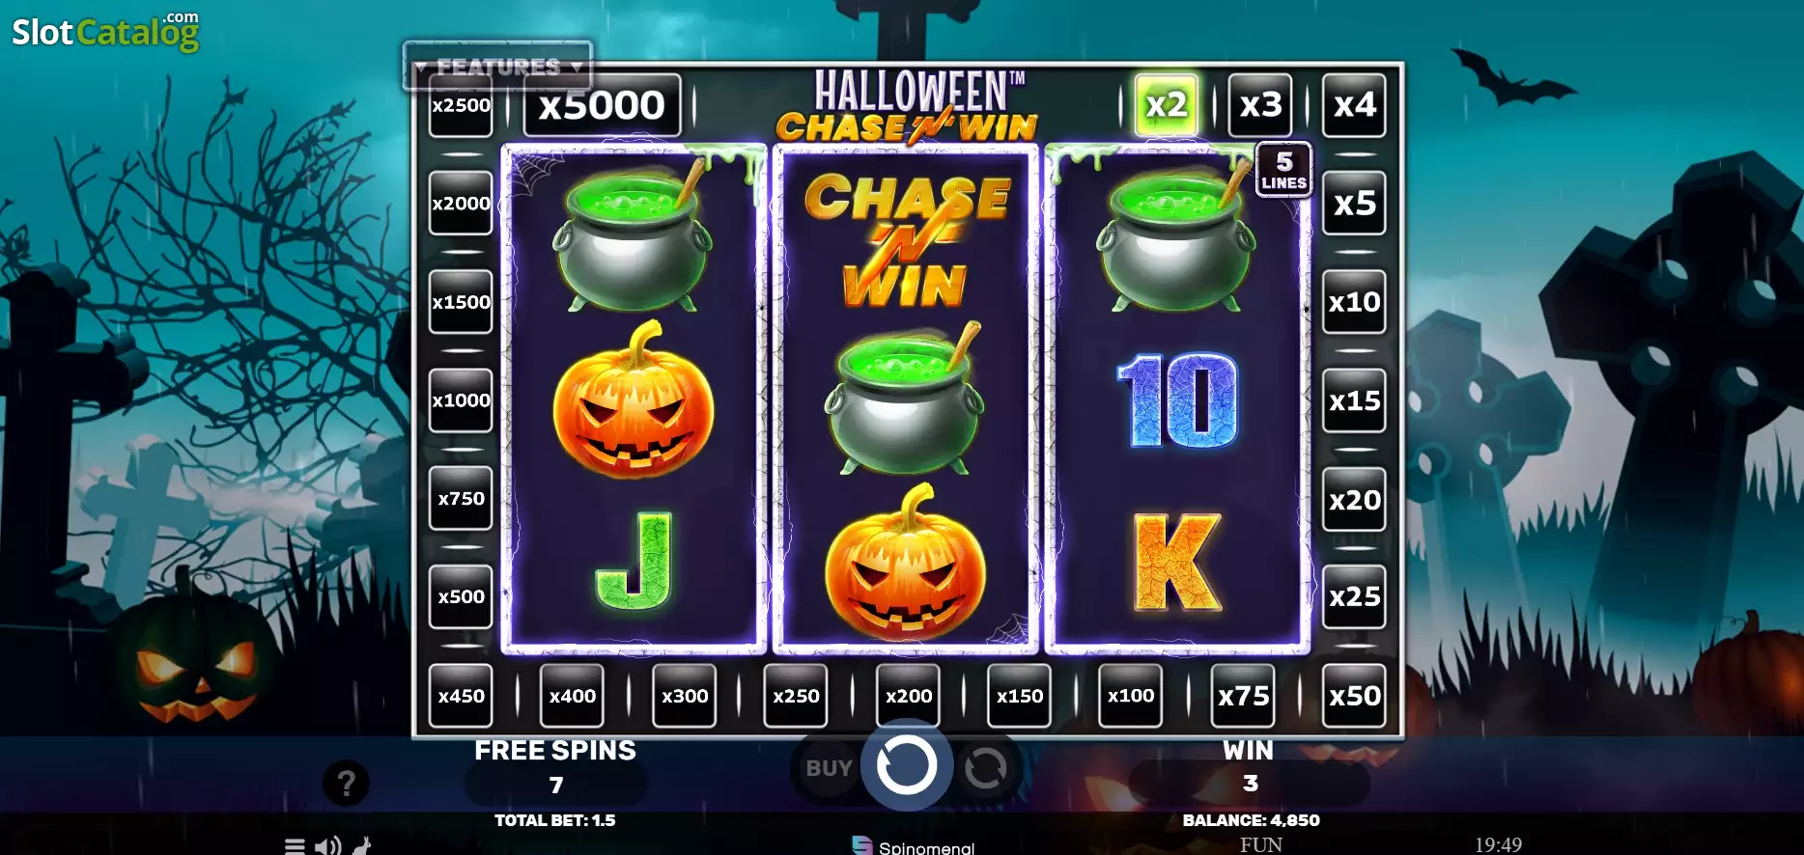Viewport: 1804px width, 855px height.
Task: Click the green J symbol
Action: 634,561
